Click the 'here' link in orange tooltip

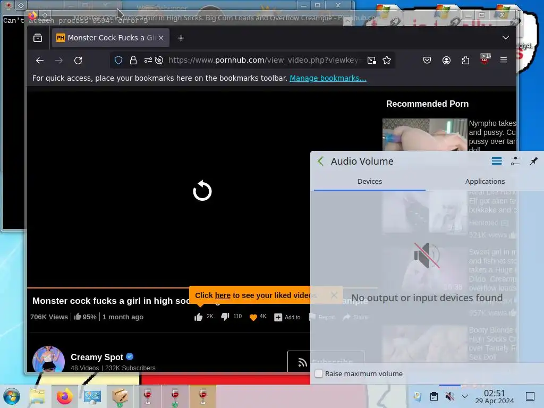click(x=223, y=295)
